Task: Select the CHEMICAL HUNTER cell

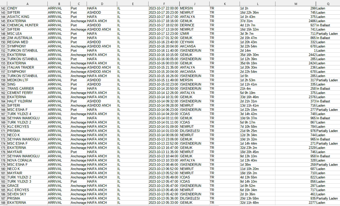Action: 27,25
